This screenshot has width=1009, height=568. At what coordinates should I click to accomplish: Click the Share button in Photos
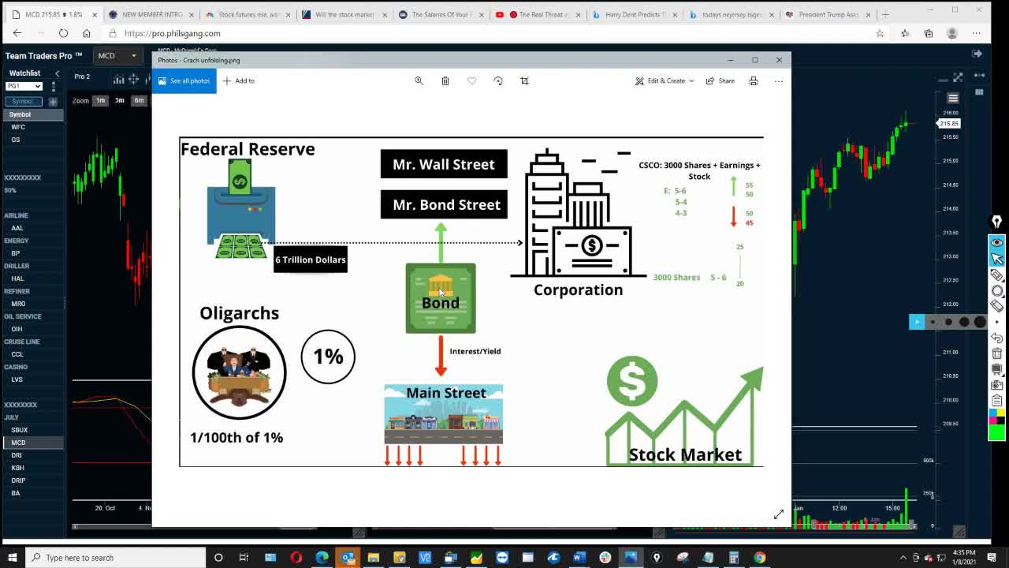(x=720, y=80)
